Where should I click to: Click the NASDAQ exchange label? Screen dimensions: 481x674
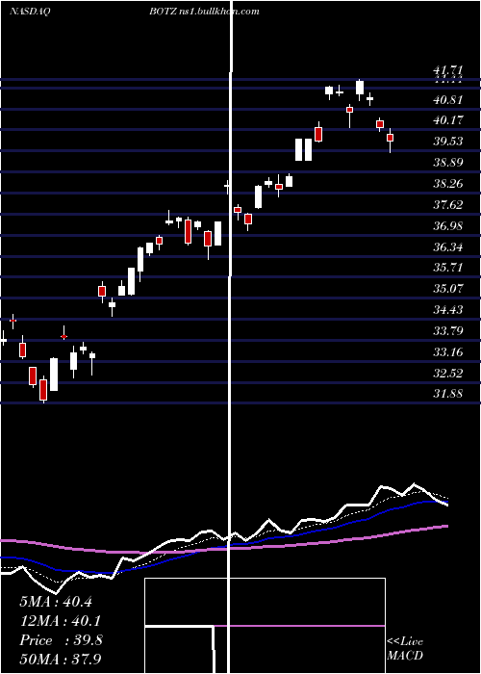[30, 12]
